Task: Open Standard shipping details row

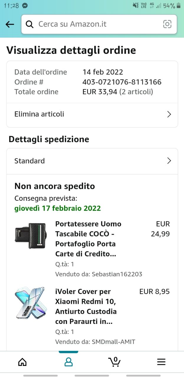Action: pos(30,161)
